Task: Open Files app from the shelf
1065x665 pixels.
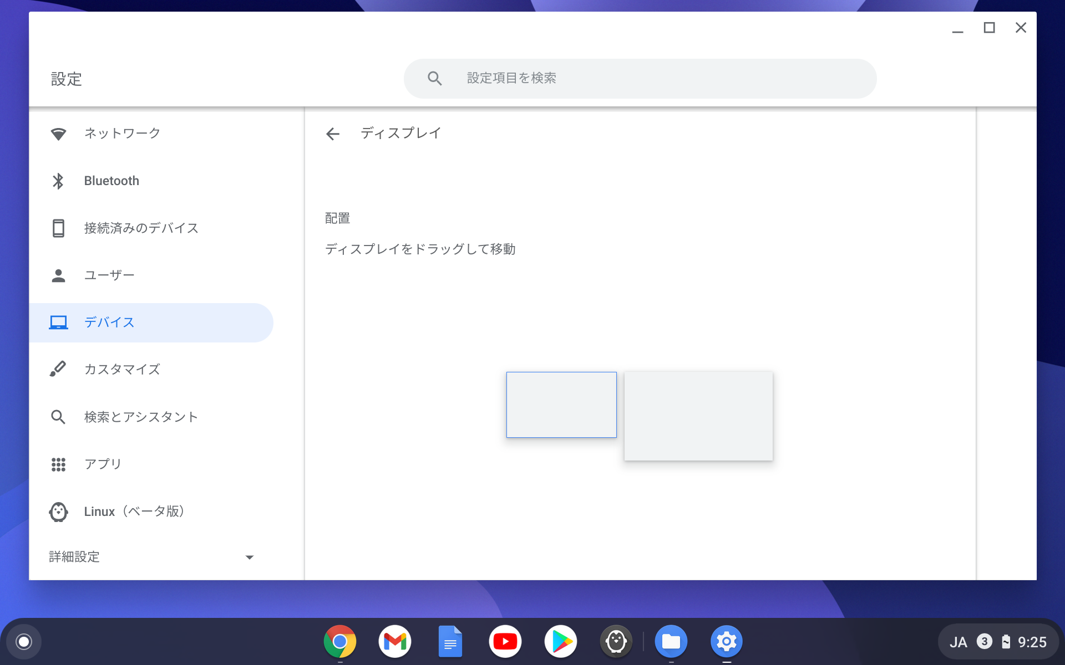Action: [x=671, y=642]
